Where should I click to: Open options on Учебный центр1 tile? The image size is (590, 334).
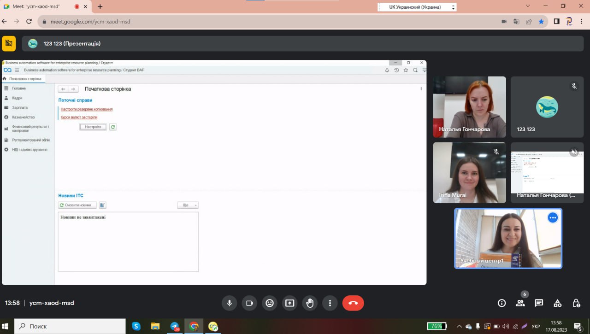(553, 218)
